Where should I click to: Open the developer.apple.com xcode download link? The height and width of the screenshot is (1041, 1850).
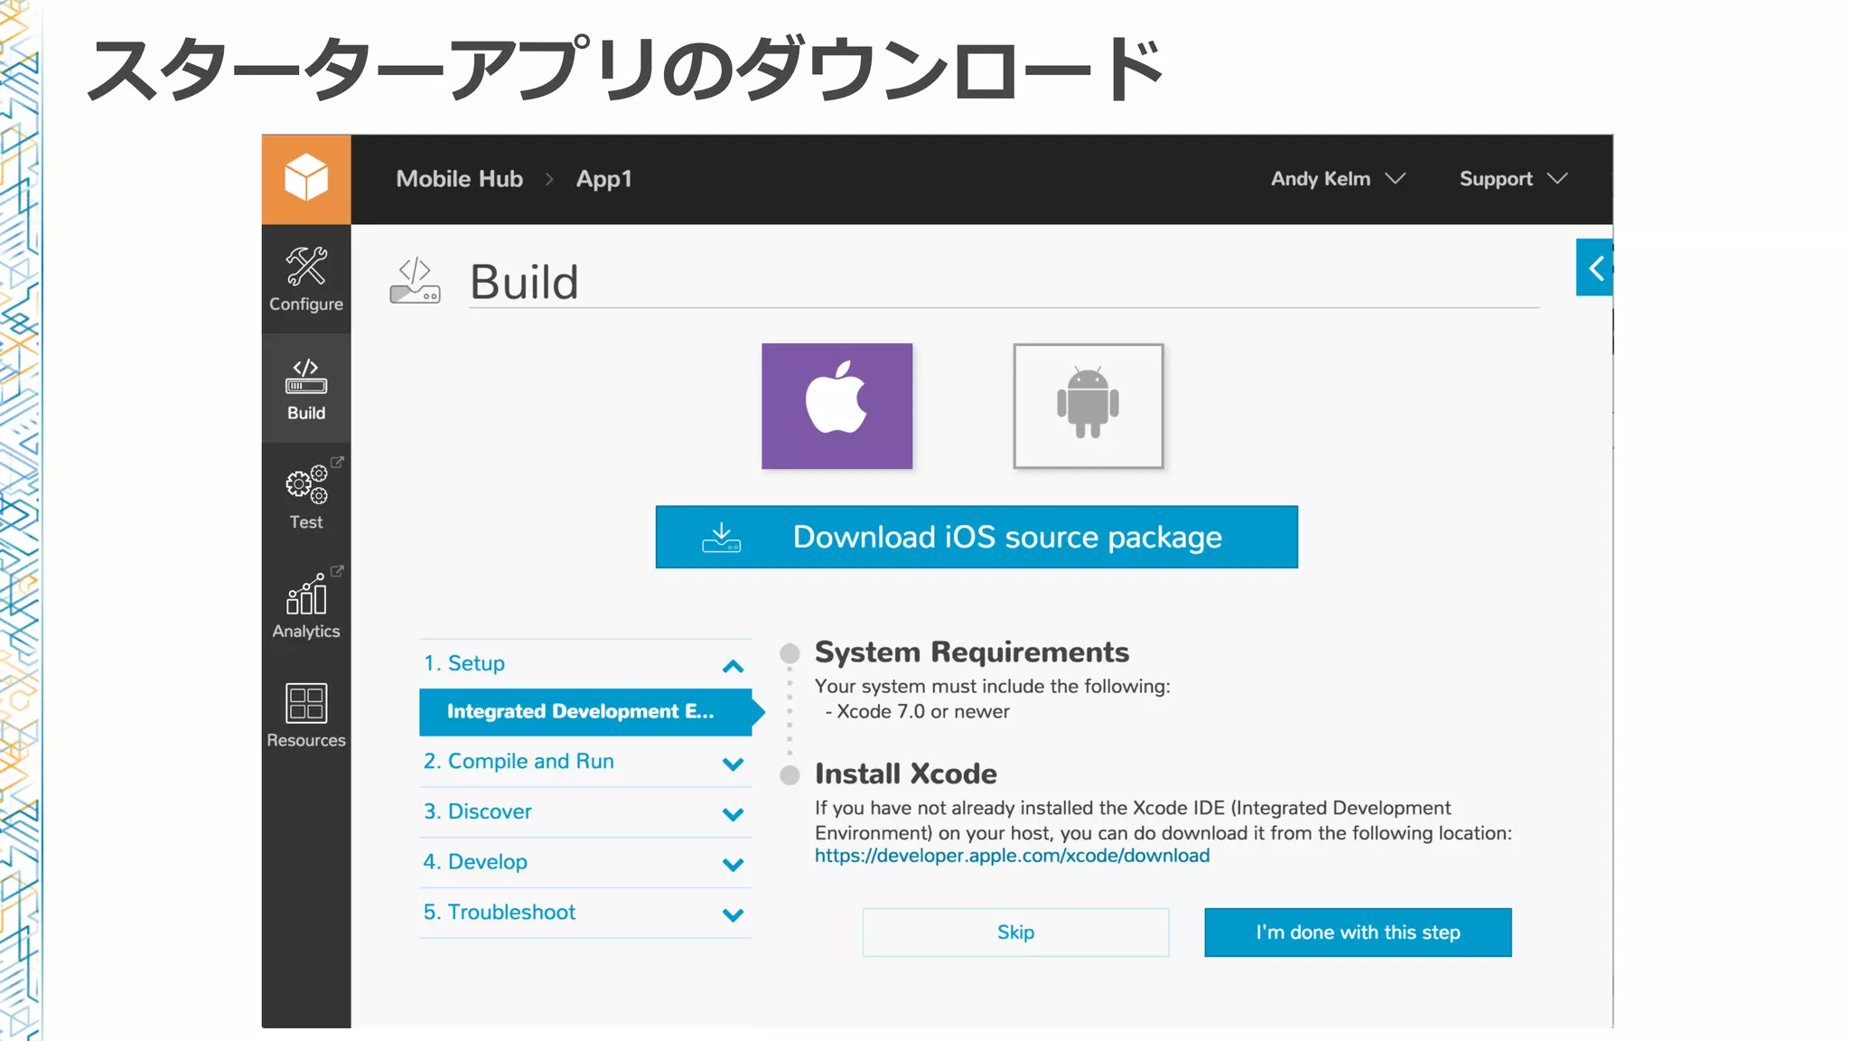coord(1012,856)
